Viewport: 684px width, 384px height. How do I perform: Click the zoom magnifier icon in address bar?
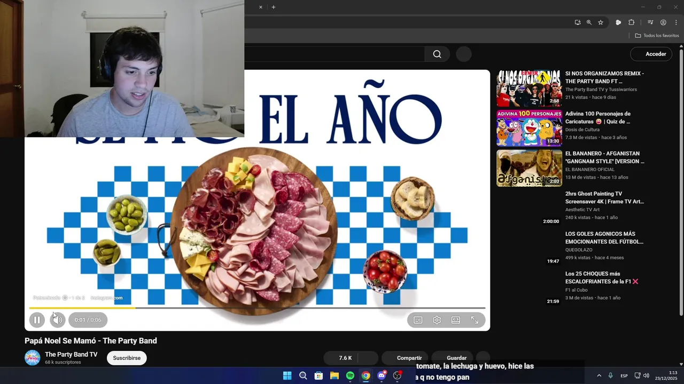coord(589,22)
